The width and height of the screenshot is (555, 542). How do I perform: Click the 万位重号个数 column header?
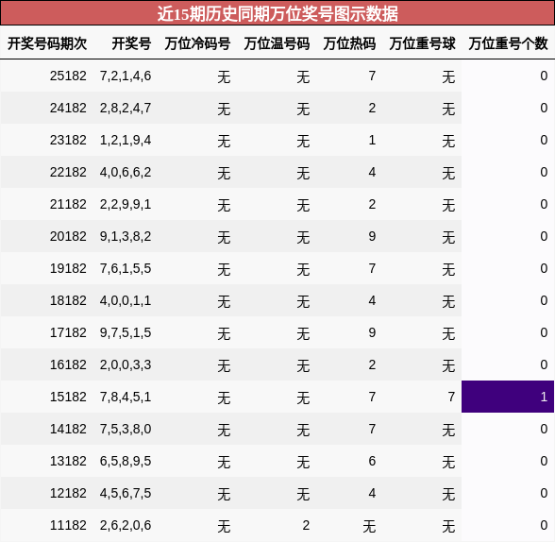(x=508, y=43)
